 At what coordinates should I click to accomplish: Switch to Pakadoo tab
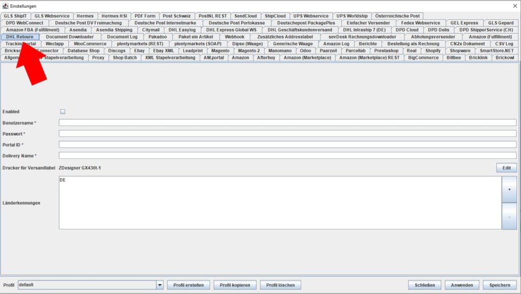pos(158,37)
